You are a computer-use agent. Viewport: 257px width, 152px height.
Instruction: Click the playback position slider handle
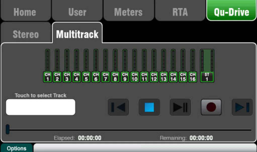8,129
